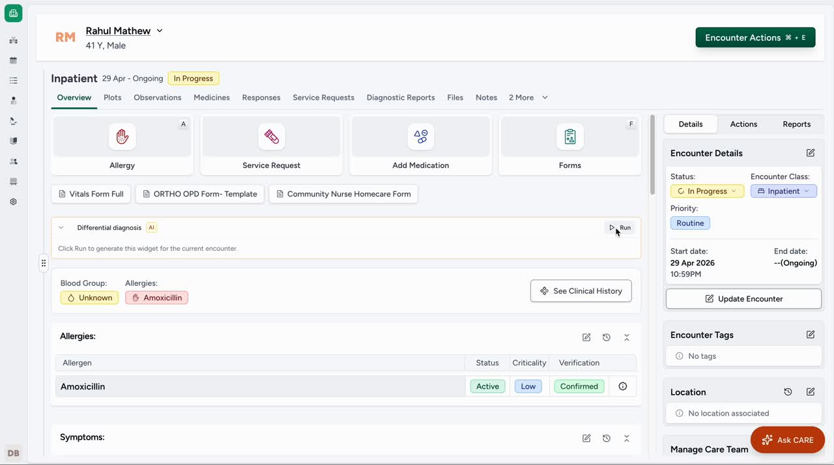This screenshot has width=834, height=465.
Task: Edit Encounter Tags pencil icon
Action: coord(811,335)
